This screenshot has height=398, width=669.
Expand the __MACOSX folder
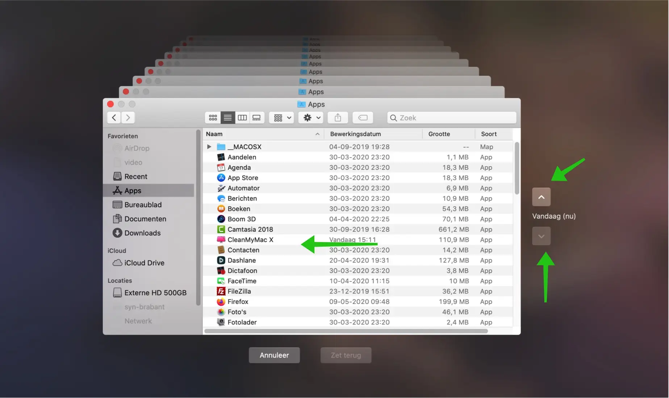point(209,147)
